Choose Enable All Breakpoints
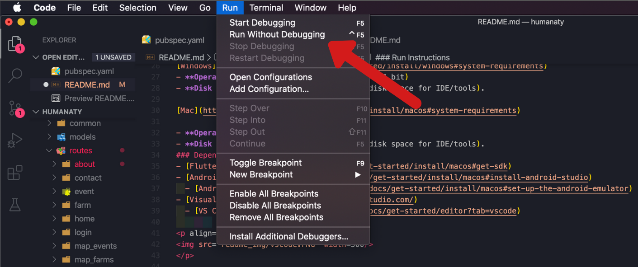This screenshot has height=267, width=638. 293,194
